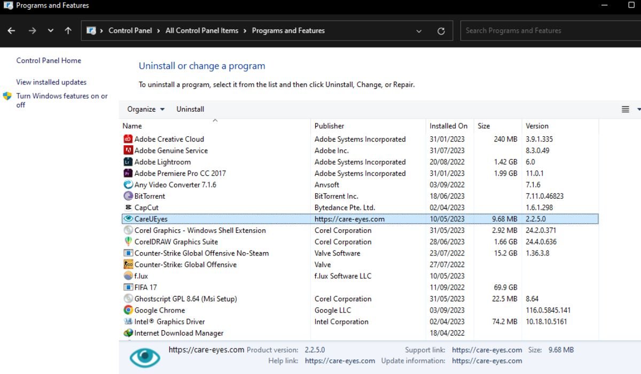The width and height of the screenshot is (641, 374).
Task: Open View installed updates link
Action: pos(51,82)
